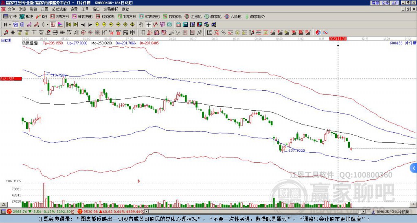Switch to K线 view button
The image size is (417, 223).
pyautogui.click(x=42, y=16)
